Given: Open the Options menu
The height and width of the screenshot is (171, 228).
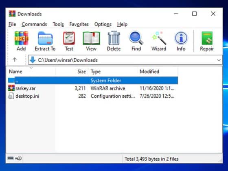Looking at the screenshot, I should [x=103, y=24].
